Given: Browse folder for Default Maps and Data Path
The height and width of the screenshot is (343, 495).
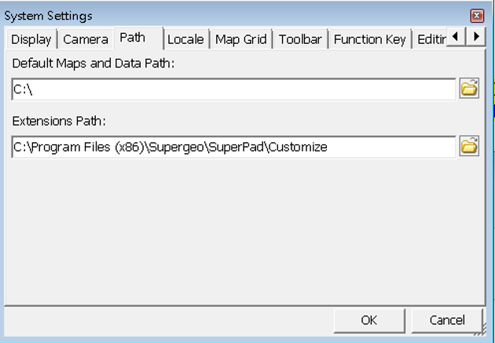Looking at the screenshot, I should click(x=469, y=88).
